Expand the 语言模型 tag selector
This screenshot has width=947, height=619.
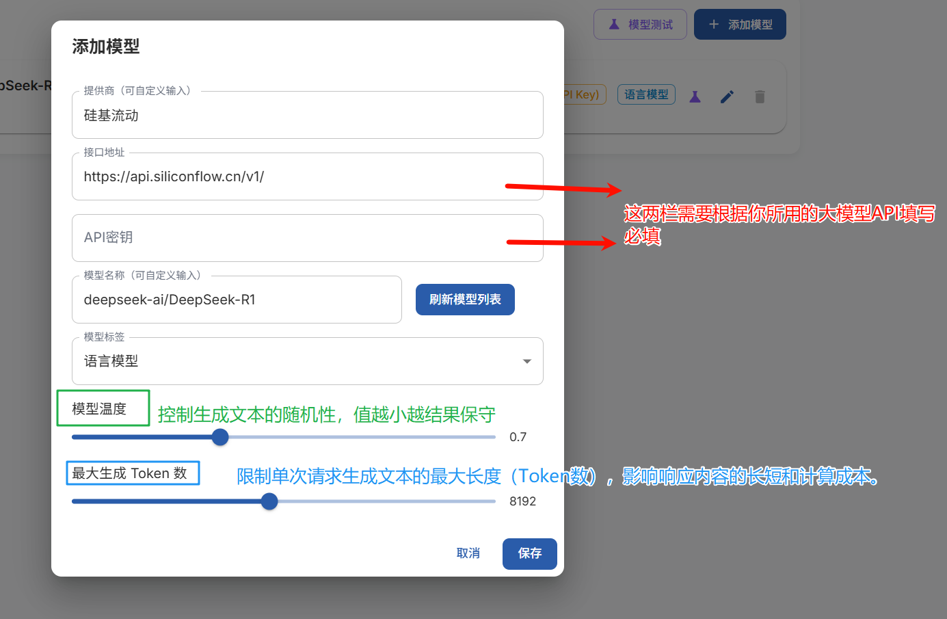coord(301,361)
